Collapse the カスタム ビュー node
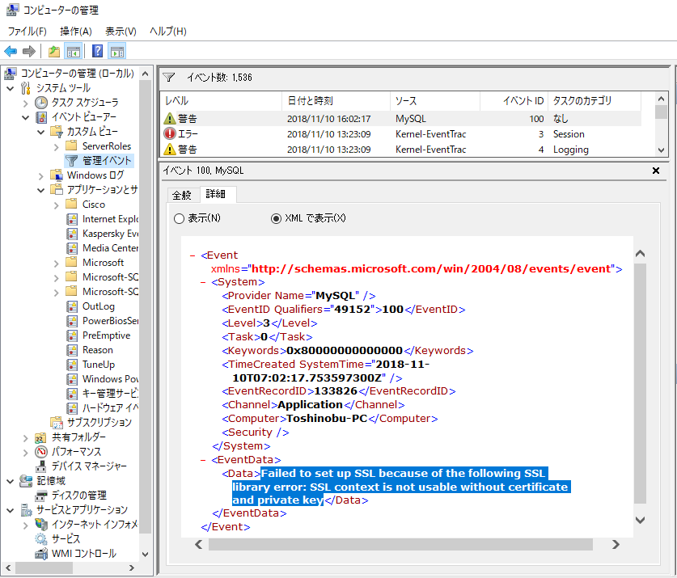 point(41,132)
